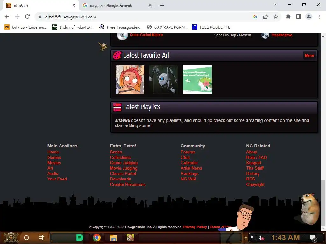The image size is (326, 244).
Task: Open the Movies footer link
Action: pos(54,163)
